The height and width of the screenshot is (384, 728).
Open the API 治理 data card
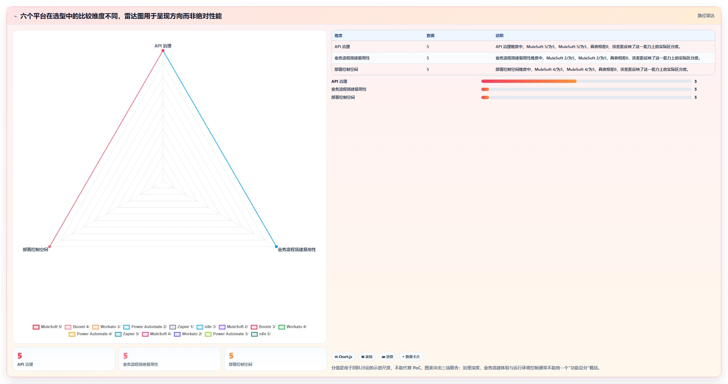click(64, 359)
